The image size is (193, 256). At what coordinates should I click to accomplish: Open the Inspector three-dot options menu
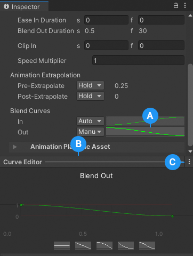click(x=185, y=5)
